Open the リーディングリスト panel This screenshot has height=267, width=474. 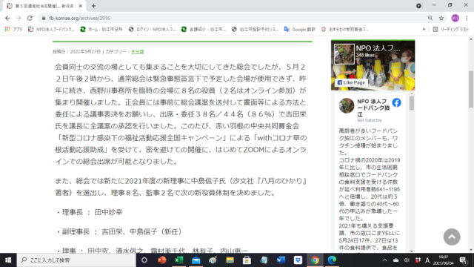click(451, 30)
